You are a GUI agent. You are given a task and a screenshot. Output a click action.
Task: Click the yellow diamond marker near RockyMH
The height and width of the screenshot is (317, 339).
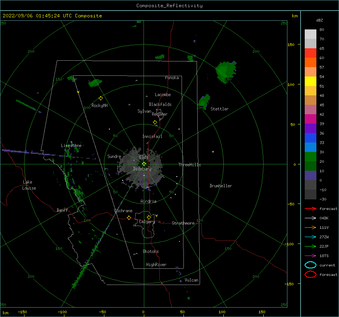[101, 98]
